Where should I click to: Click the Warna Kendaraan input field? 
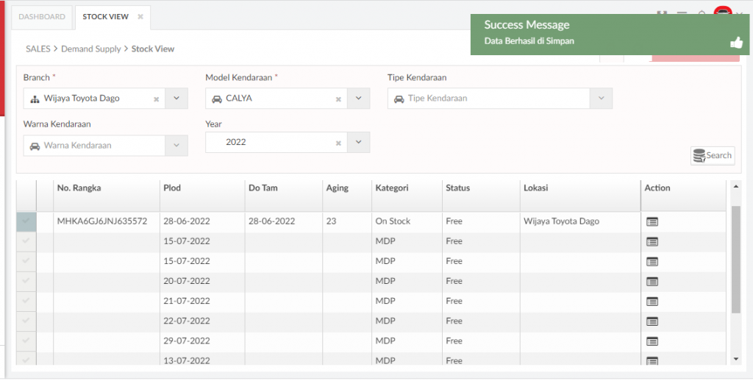[94, 145]
